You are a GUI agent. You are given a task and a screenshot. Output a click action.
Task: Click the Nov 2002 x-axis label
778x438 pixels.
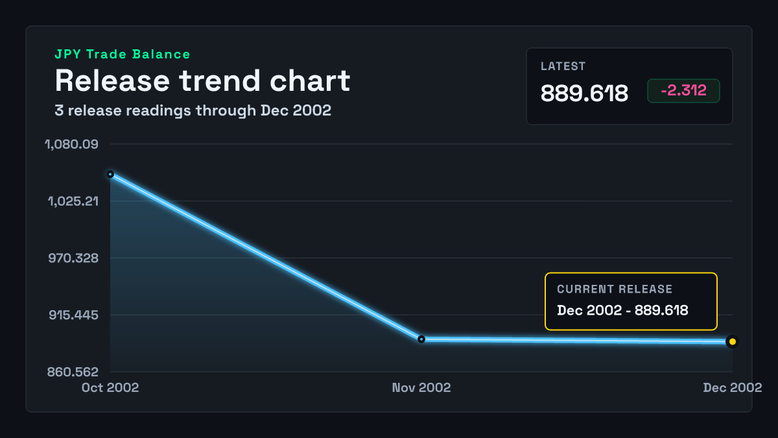pyautogui.click(x=421, y=387)
